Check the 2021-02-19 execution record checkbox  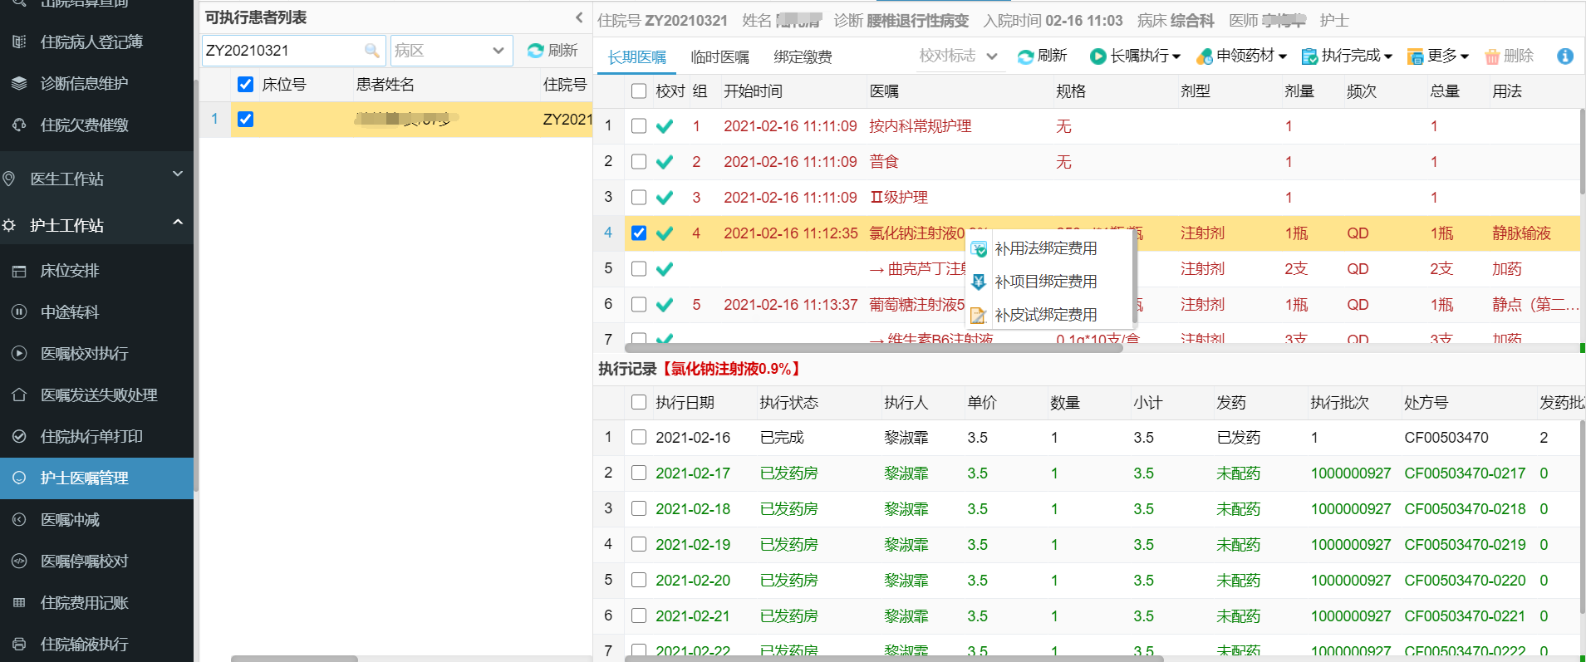click(x=639, y=545)
